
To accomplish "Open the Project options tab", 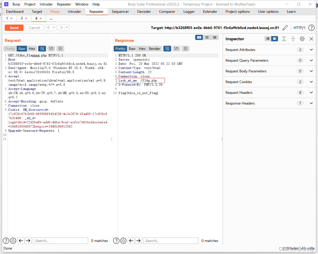I will 238,11.
